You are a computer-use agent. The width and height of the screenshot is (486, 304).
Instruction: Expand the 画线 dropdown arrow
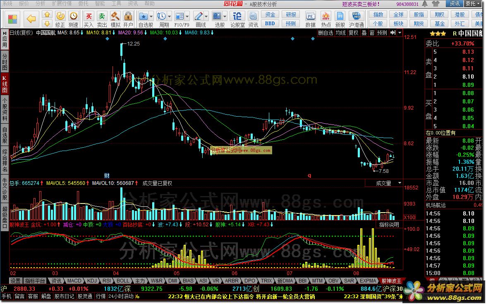(206, 16)
